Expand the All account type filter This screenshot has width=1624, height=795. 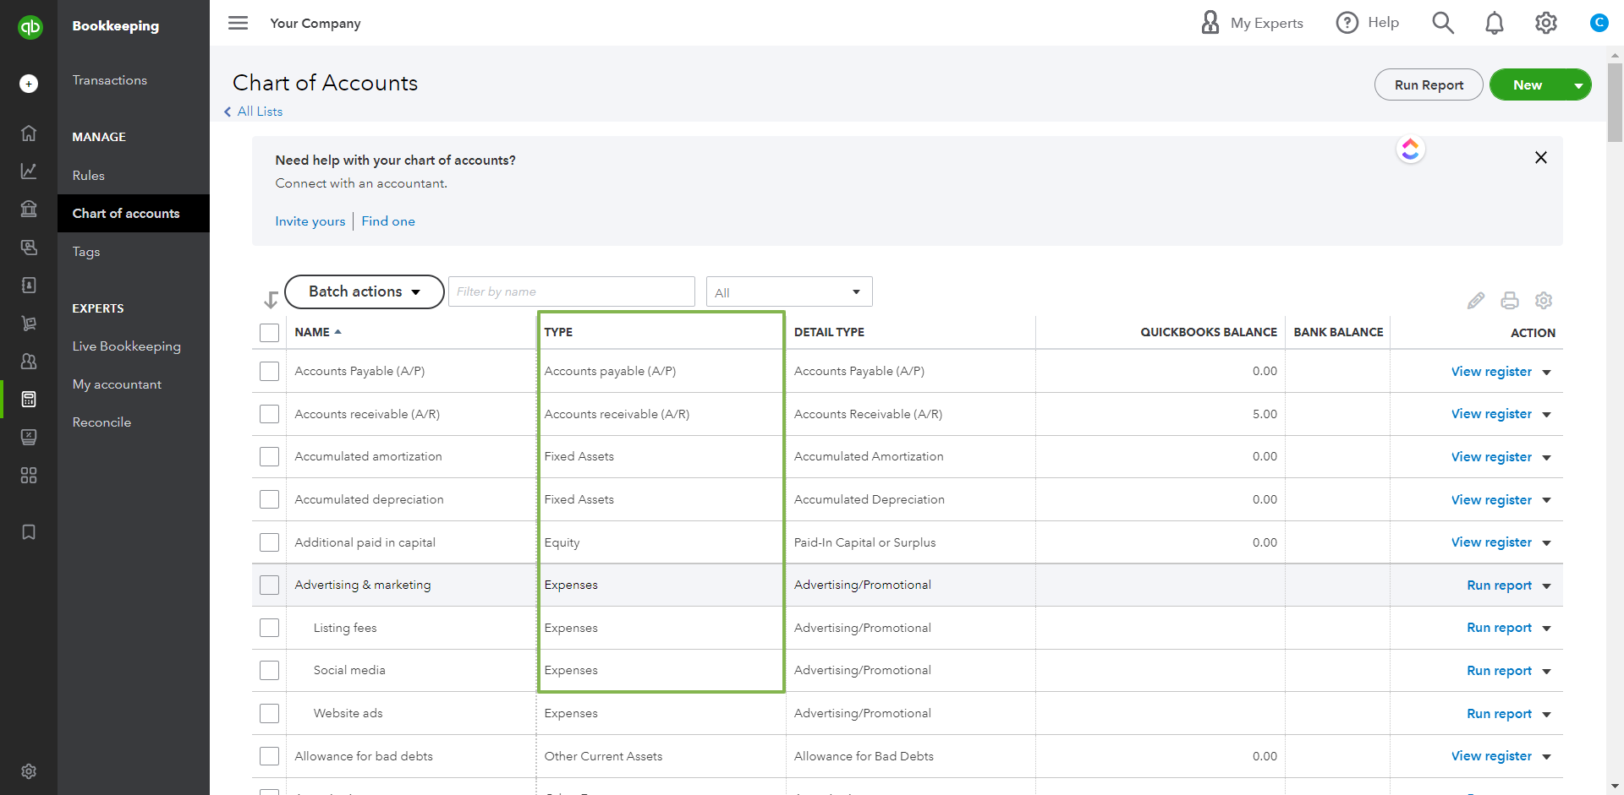coord(788,292)
